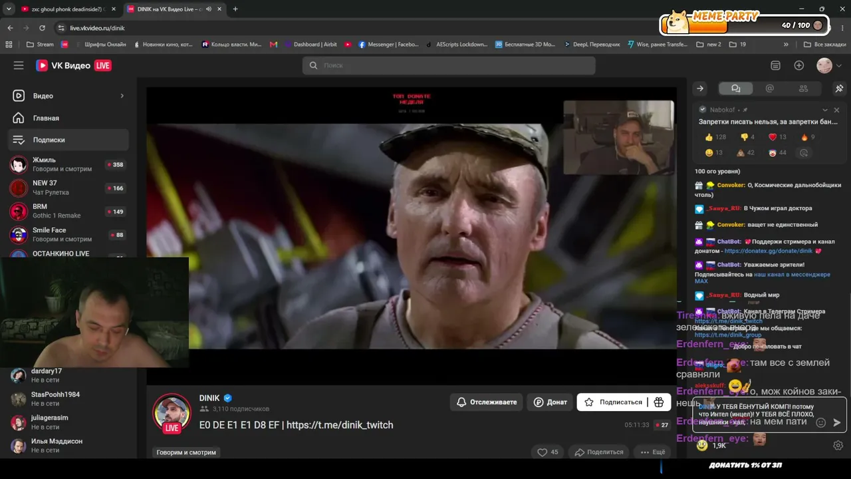This screenshot has height=479, width=851.
Task: Open StasPoohh1984 offline channel
Action: point(68,399)
